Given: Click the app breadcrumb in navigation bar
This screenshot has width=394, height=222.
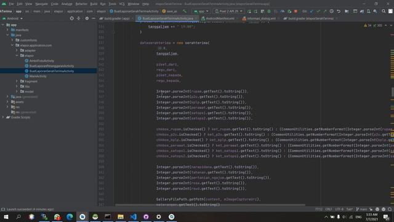Looking at the screenshot, I should tap(18, 11).
